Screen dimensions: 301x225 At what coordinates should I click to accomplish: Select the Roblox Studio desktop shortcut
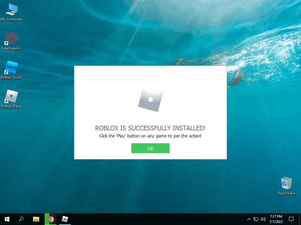[x=11, y=70]
